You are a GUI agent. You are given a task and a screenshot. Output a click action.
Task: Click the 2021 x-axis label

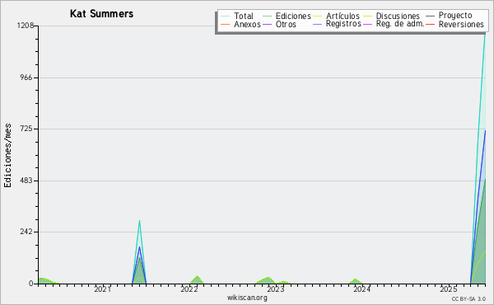(102, 289)
